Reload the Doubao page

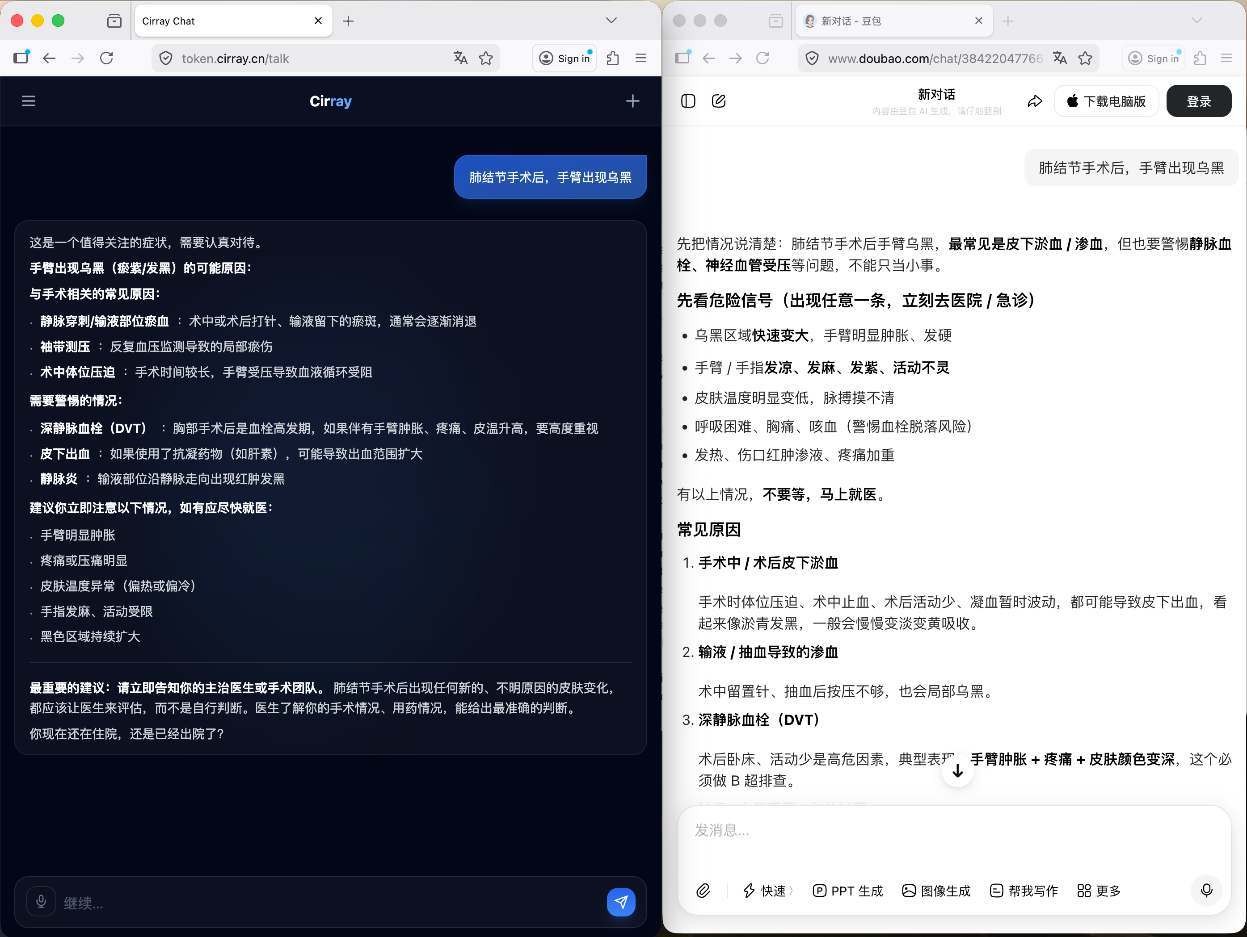click(763, 58)
